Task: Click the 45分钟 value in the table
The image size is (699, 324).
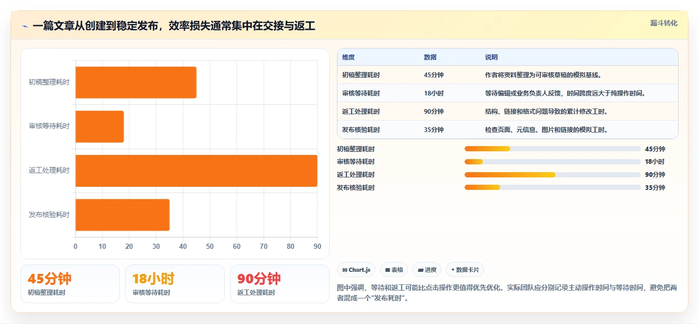Action: point(434,75)
